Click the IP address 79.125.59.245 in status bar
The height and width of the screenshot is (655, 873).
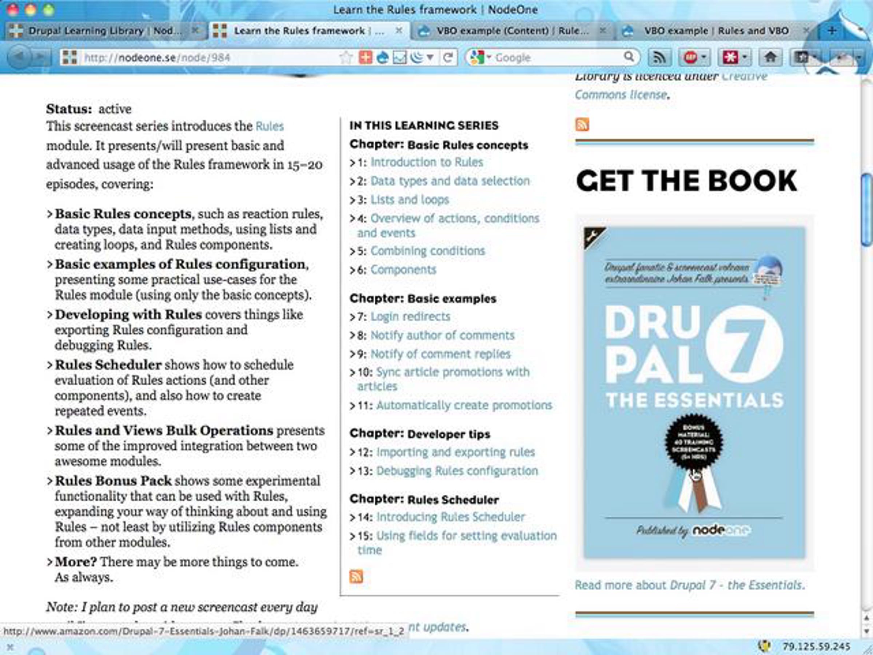(816, 647)
